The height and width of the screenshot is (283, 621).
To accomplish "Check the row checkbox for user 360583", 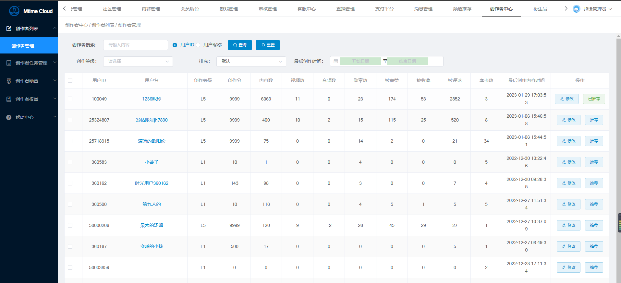I will tap(70, 162).
